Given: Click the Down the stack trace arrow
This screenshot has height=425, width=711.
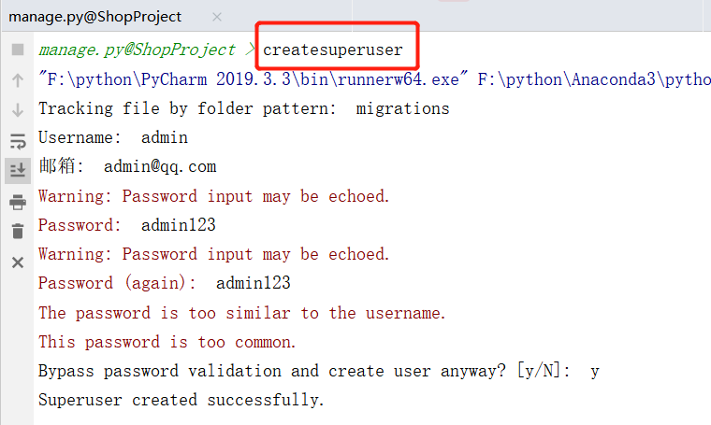Looking at the screenshot, I should click(18, 109).
